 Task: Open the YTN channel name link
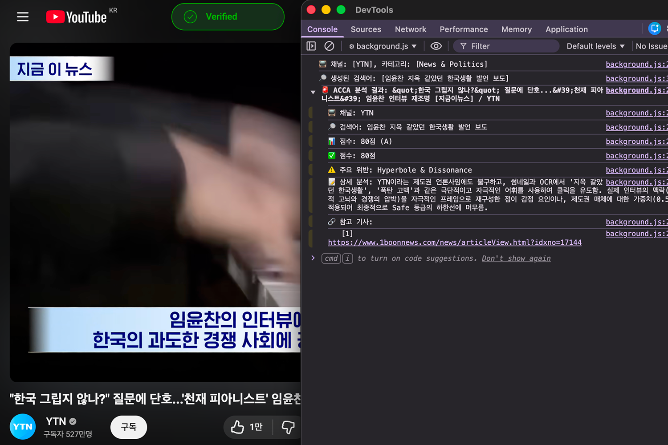tap(56, 421)
